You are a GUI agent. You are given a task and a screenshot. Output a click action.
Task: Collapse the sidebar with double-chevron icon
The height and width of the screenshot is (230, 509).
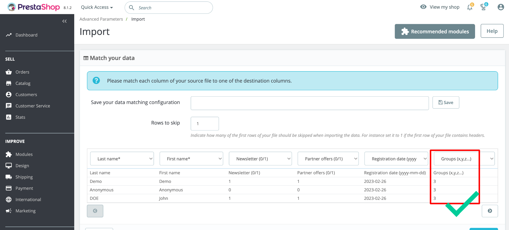(x=64, y=21)
